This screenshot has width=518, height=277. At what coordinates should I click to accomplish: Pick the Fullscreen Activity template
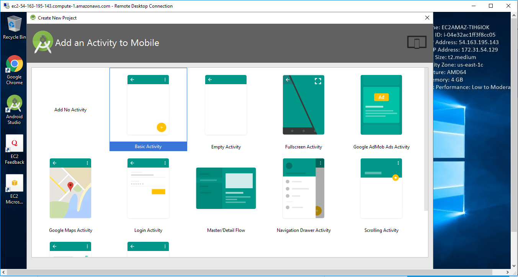(x=304, y=105)
